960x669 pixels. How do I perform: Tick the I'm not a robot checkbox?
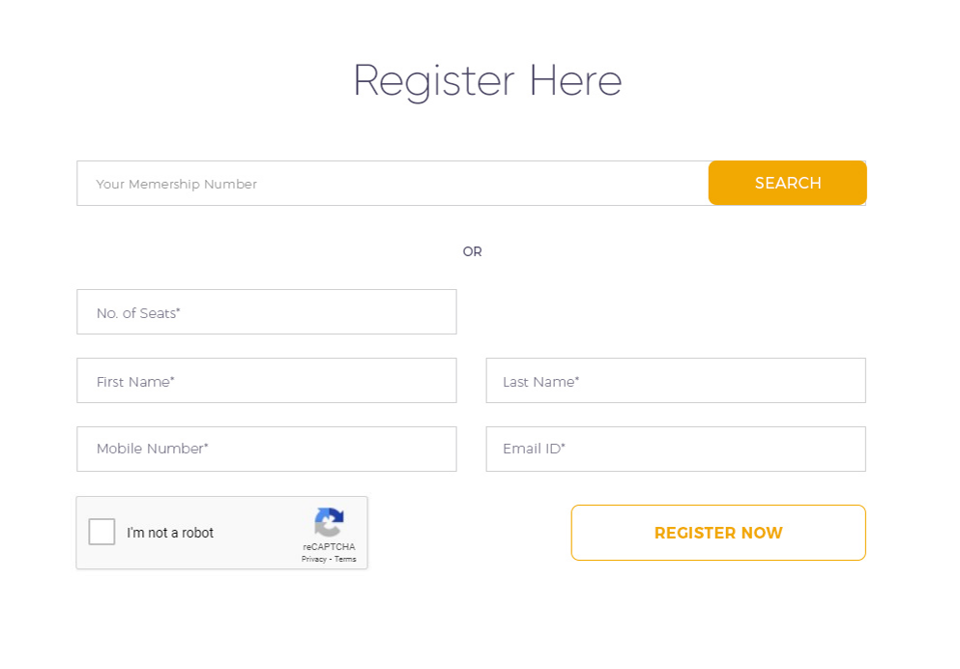coord(102,532)
